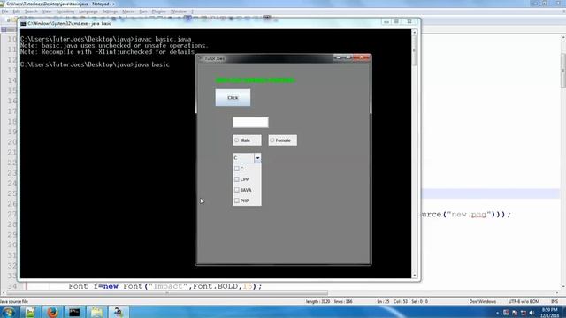Image resolution: width=566 pixels, height=318 pixels.
Task: Toggle INS mode in status bar
Action: pyautogui.click(x=555, y=301)
